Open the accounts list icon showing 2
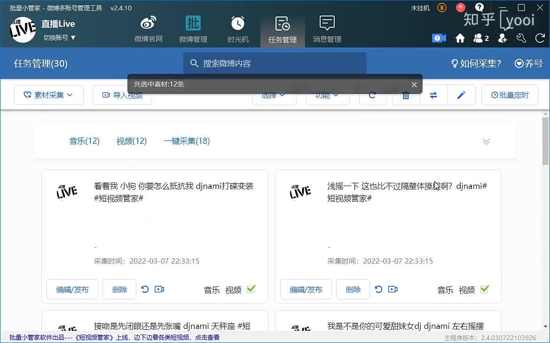This screenshot has height=343, width=550. click(x=481, y=38)
